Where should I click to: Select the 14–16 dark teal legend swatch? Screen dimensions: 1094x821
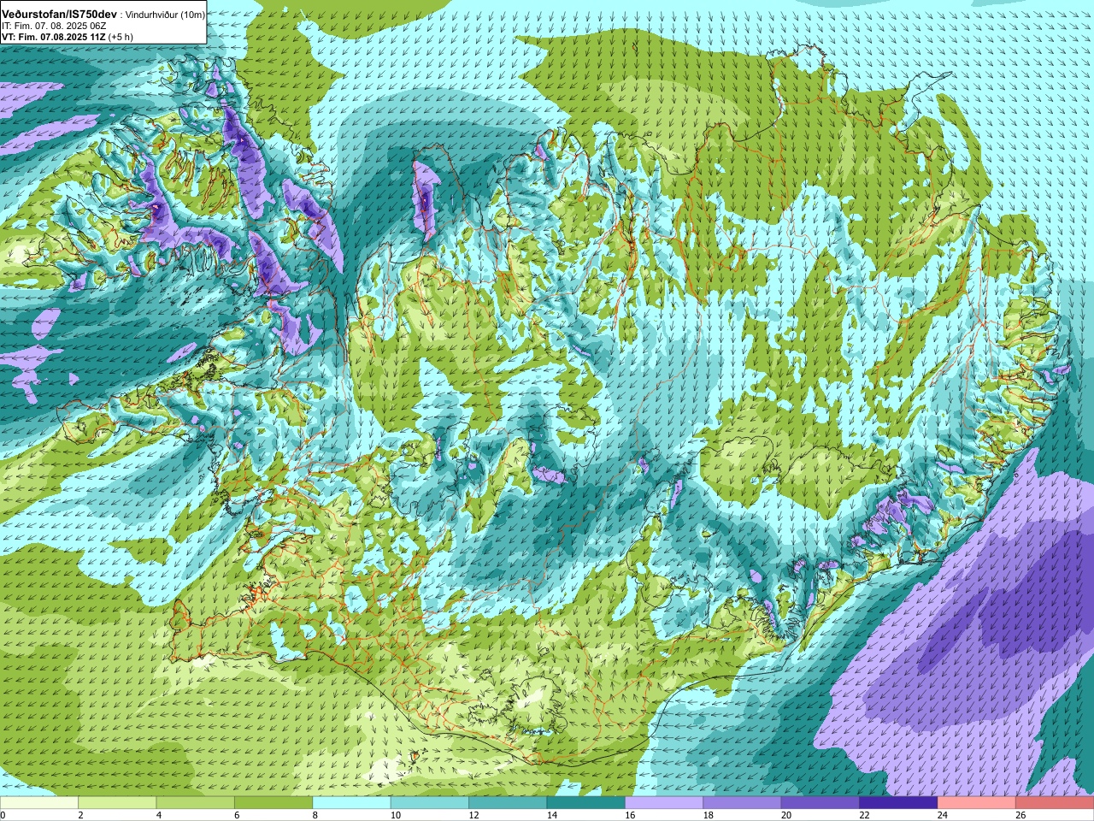[x=586, y=803]
